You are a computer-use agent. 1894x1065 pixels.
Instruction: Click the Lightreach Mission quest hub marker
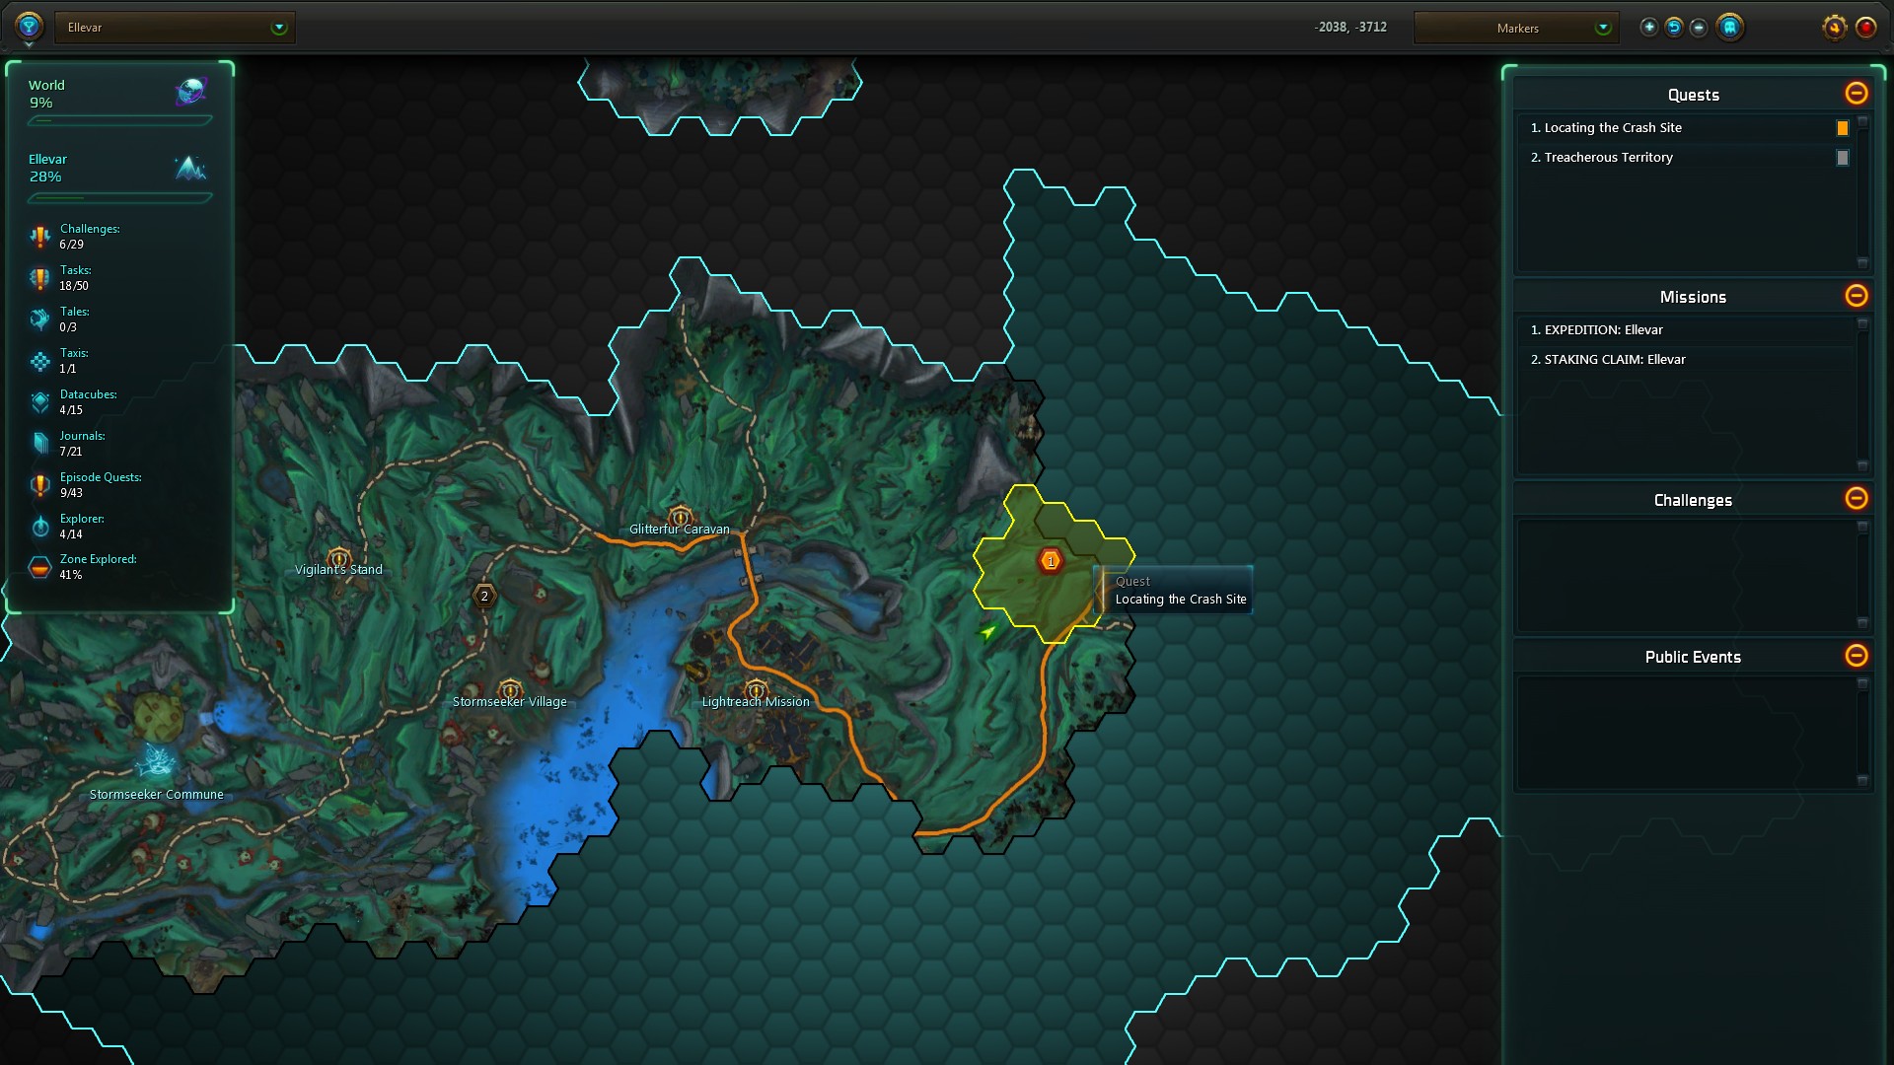(x=756, y=690)
